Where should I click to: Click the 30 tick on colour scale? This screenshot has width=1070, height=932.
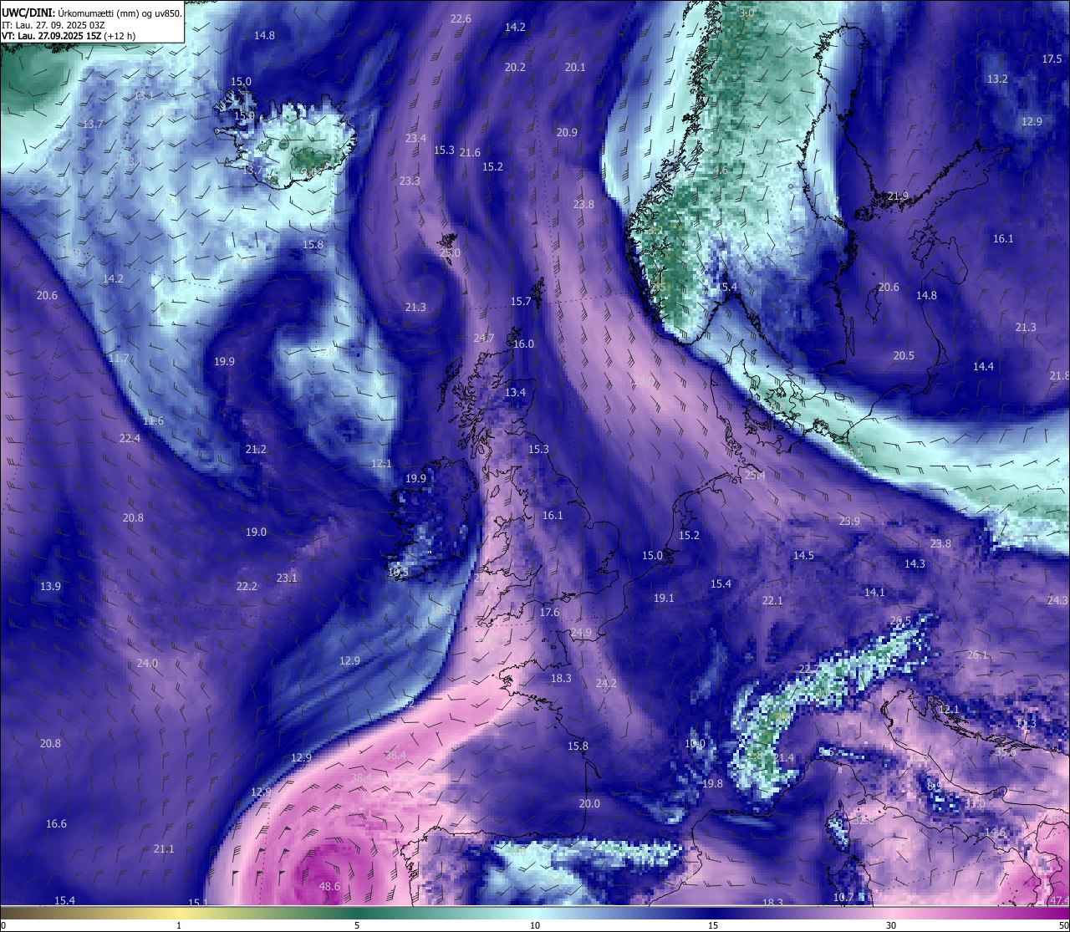pos(891,925)
